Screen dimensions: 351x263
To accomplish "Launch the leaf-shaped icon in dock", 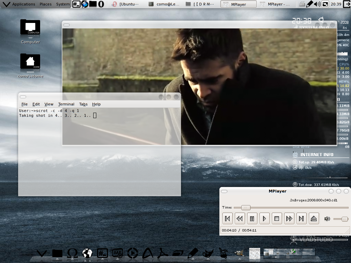I will (178, 253).
